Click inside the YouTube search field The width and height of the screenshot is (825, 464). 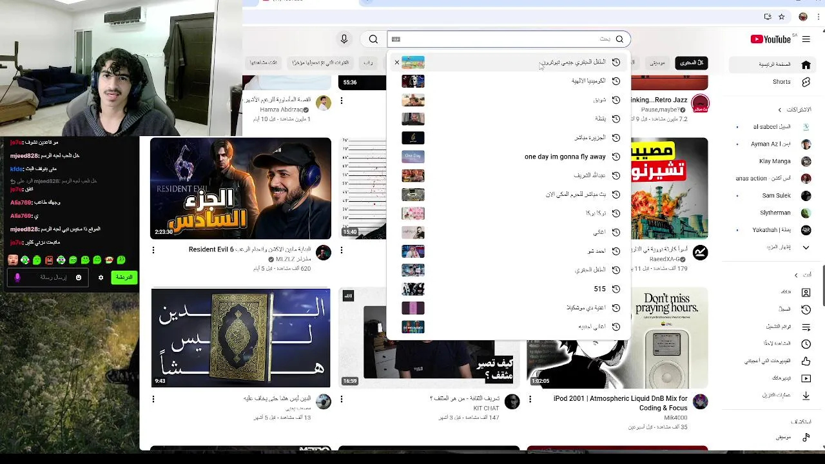click(x=509, y=39)
